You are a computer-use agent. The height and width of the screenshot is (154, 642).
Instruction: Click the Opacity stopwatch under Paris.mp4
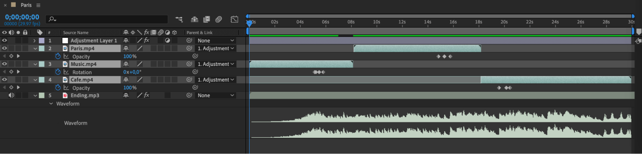point(58,56)
